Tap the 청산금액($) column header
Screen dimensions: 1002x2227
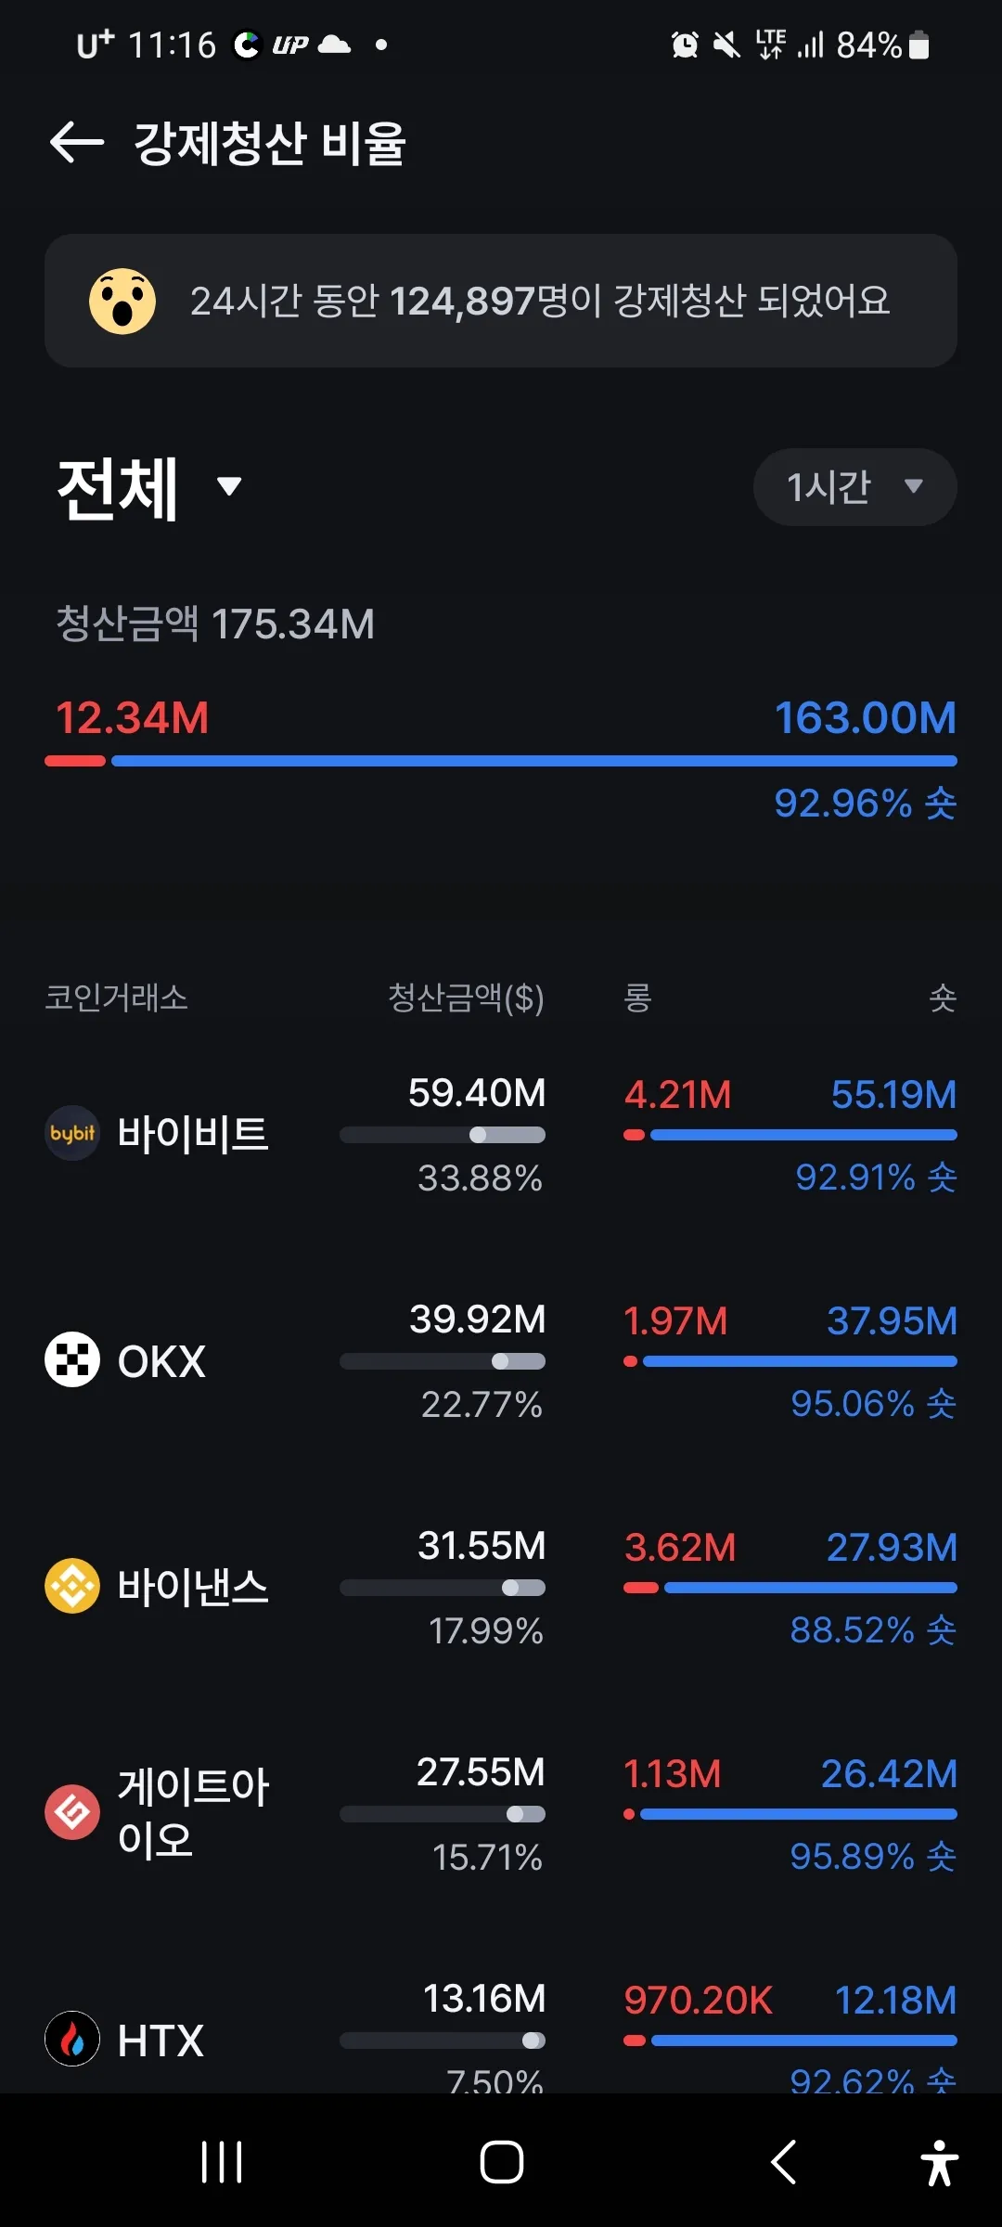point(466,998)
